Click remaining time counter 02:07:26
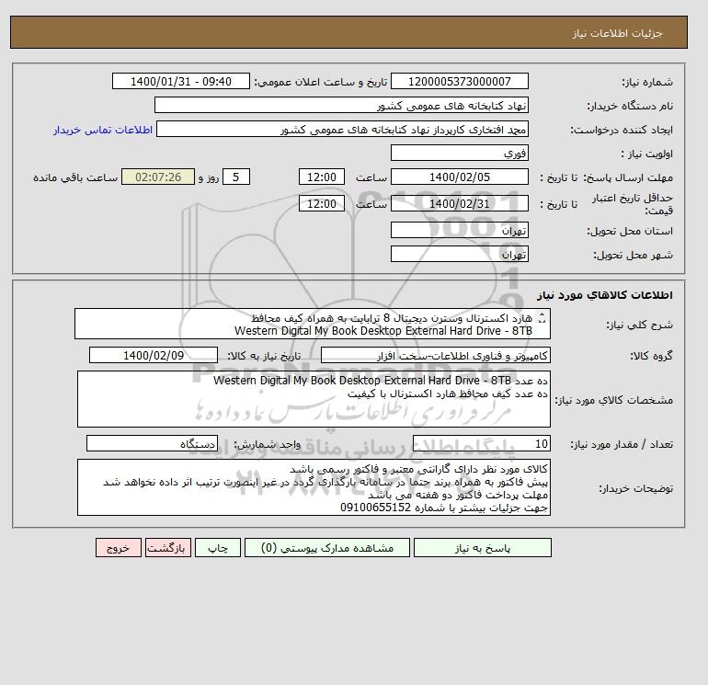 pos(158,177)
